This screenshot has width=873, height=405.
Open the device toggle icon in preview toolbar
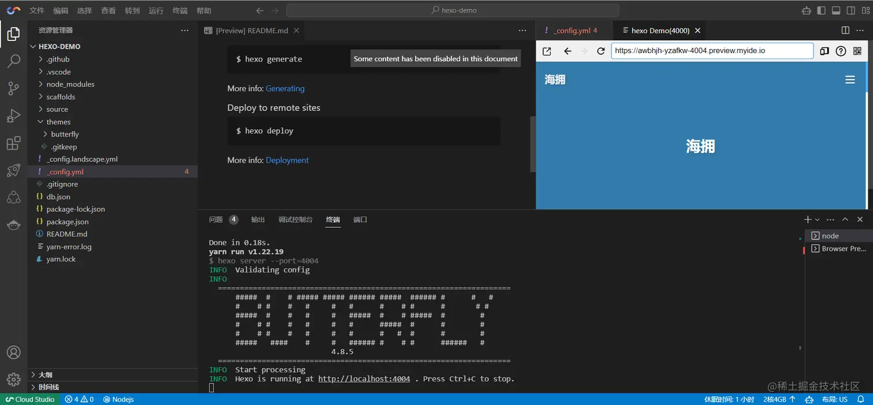pyautogui.click(x=824, y=51)
